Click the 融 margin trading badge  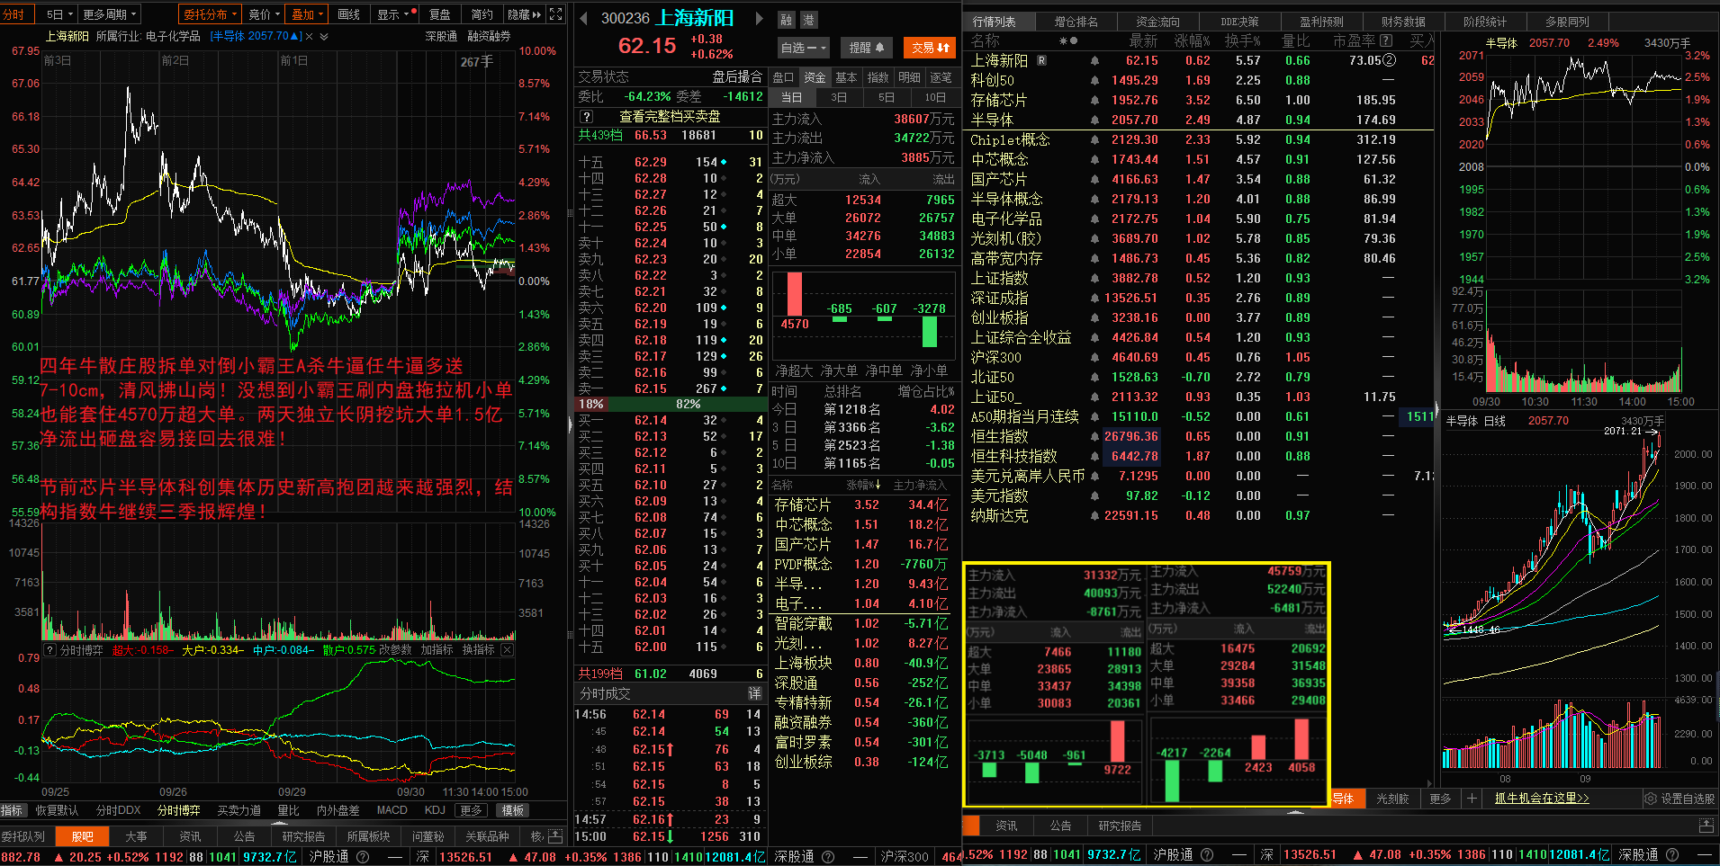(787, 19)
